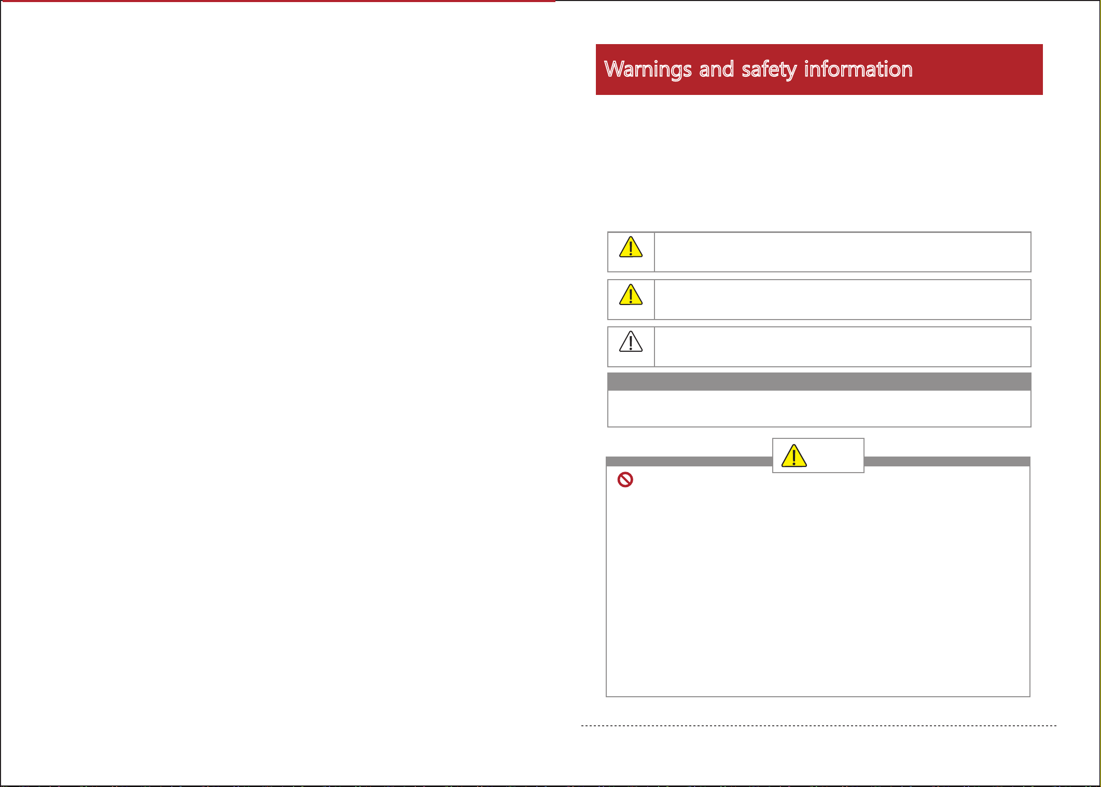The image size is (1101, 787).
Task: Click the first yellow warning triangle icon
Action: (631, 247)
